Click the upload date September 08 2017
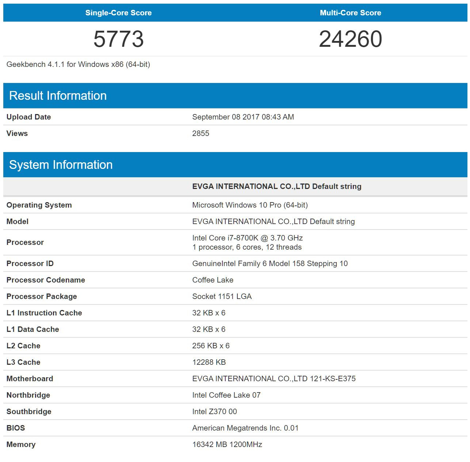Image resolution: width=470 pixels, height=462 pixels. tap(243, 117)
